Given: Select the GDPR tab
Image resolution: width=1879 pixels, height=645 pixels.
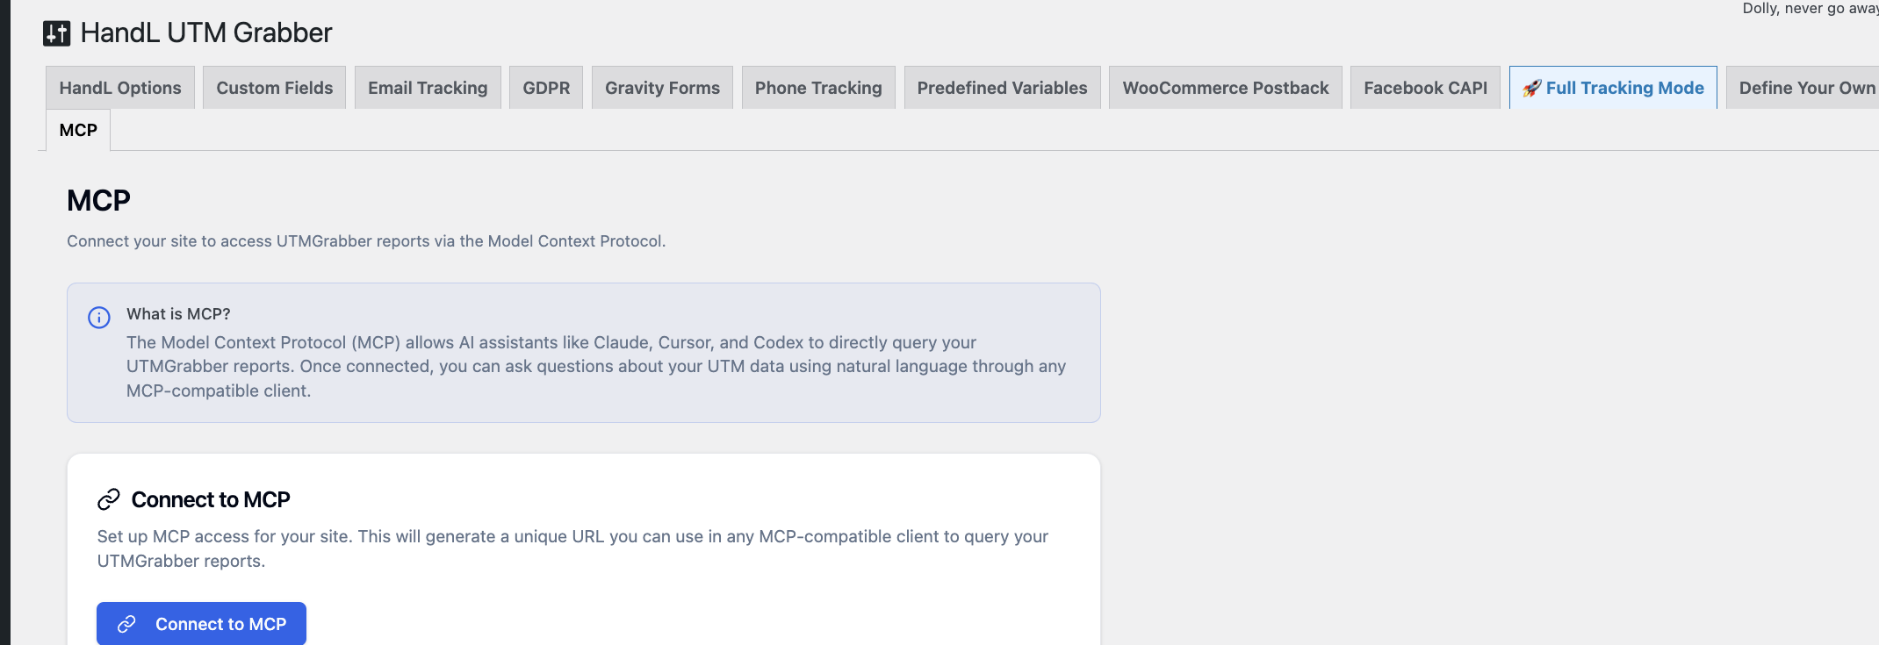Looking at the screenshot, I should click(546, 89).
